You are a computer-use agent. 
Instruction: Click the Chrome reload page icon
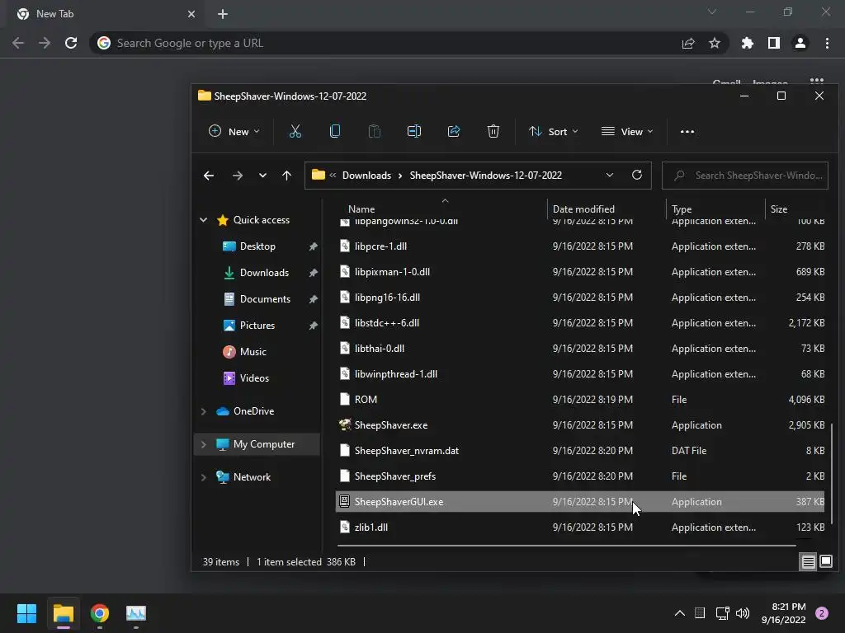click(71, 43)
